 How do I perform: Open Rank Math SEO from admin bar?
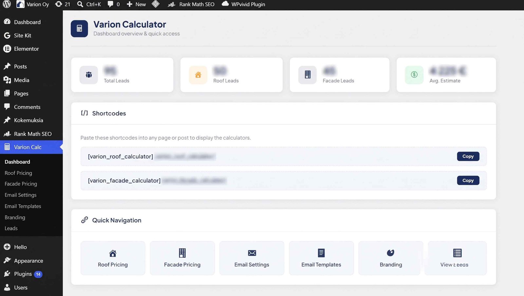(191, 4)
